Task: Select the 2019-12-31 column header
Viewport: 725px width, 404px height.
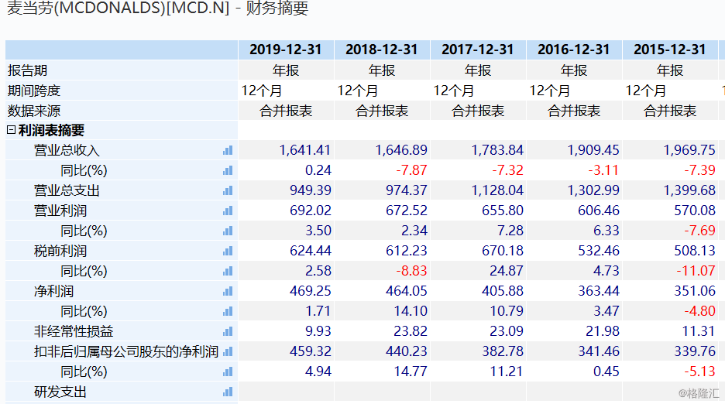Action: point(285,50)
